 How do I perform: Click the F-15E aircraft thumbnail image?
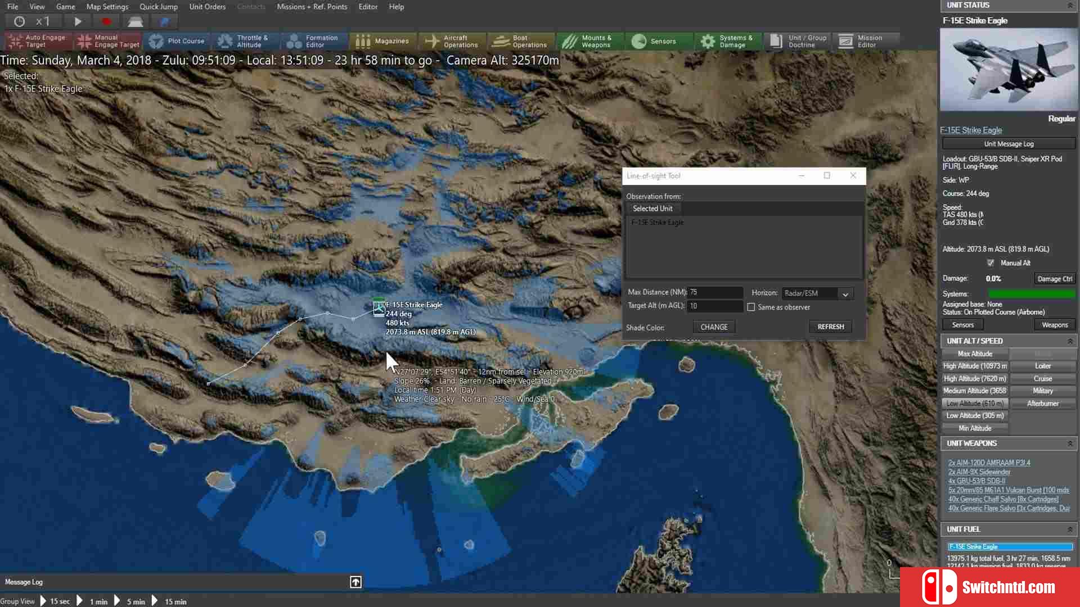coord(1009,69)
